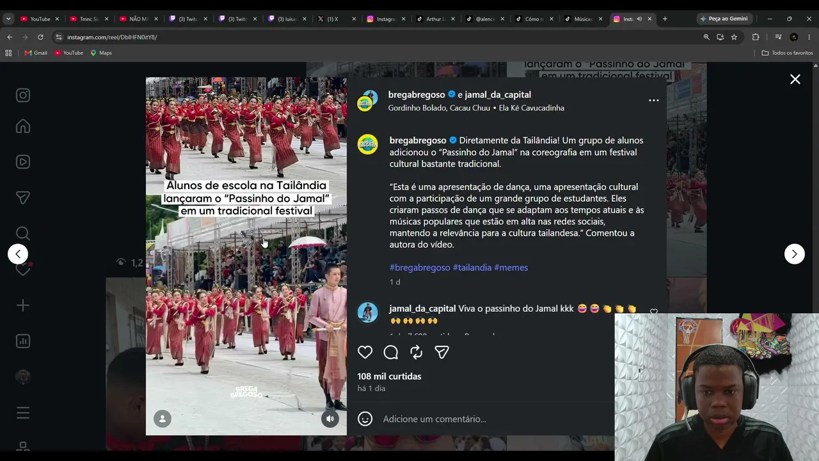Expand the tab search dropdown

click(8, 19)
